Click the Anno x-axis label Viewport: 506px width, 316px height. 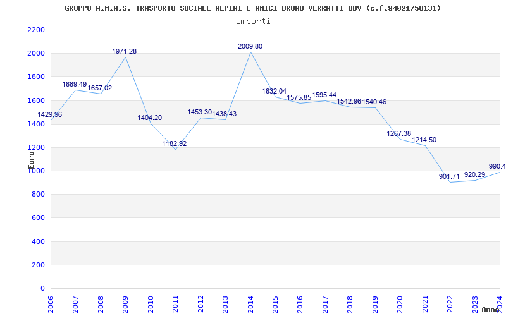click(490, 310)
